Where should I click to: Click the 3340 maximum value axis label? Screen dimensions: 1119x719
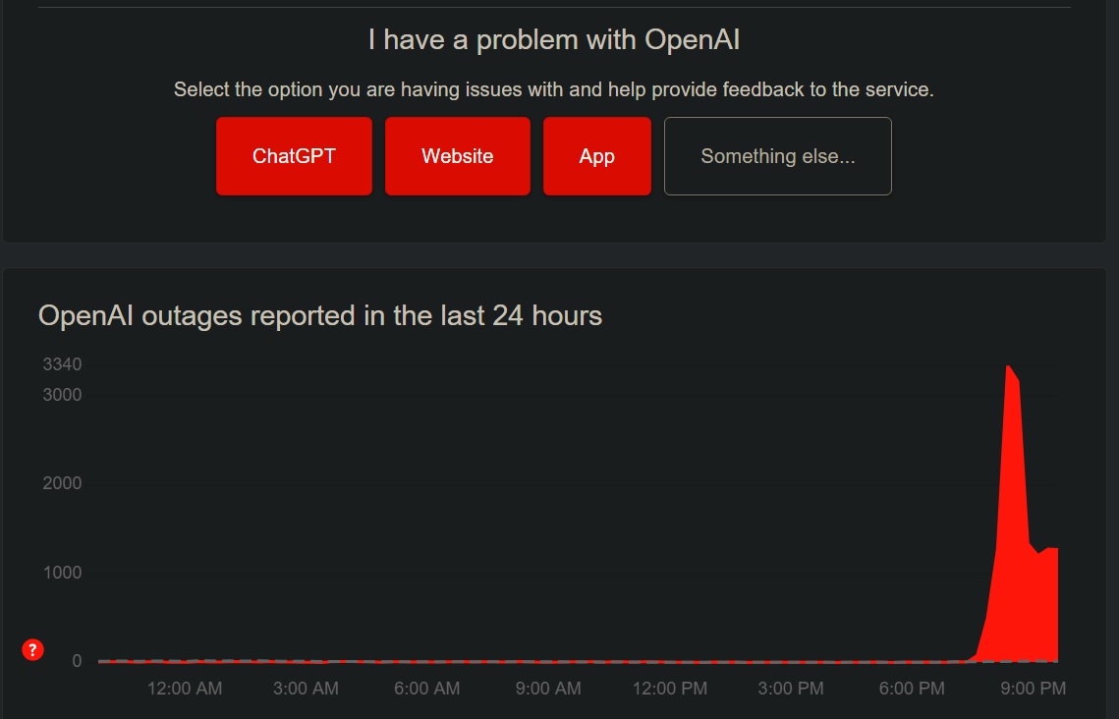pos(62,364)
